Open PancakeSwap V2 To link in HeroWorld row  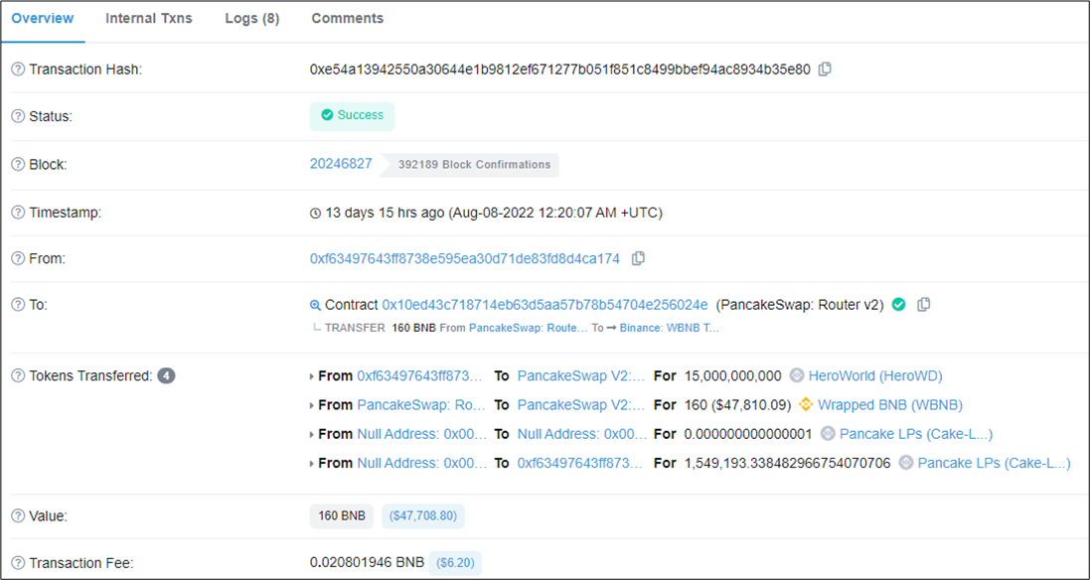pyautogui.click(x=582, y=375)
